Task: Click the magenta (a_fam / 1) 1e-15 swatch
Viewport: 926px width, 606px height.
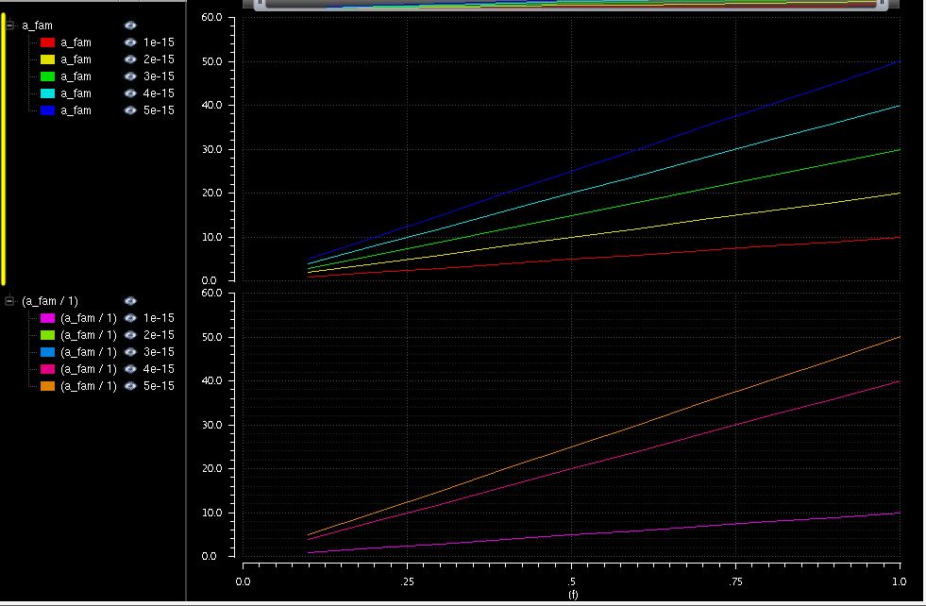Action: (x=47, y=318)
